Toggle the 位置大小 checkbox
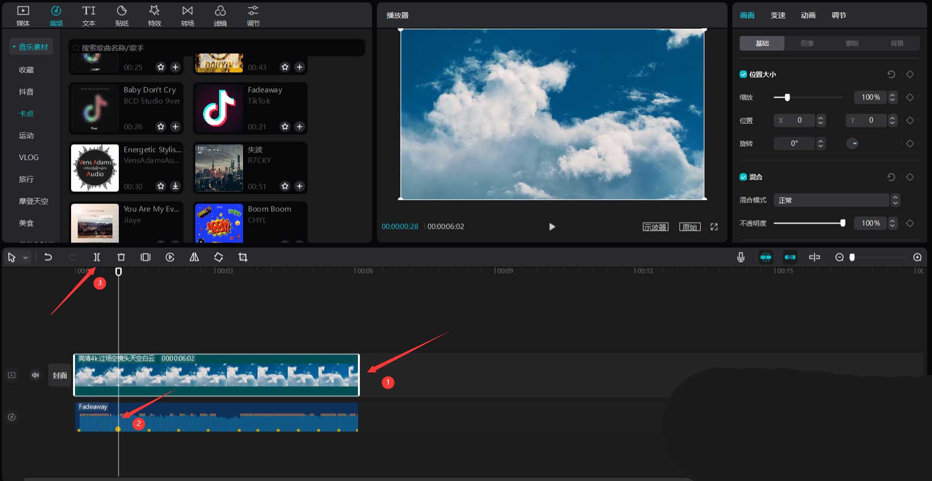 (x=743, y=74)
